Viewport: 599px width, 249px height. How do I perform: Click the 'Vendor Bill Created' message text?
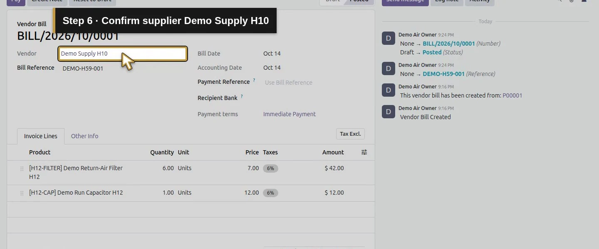click(425, 117)
